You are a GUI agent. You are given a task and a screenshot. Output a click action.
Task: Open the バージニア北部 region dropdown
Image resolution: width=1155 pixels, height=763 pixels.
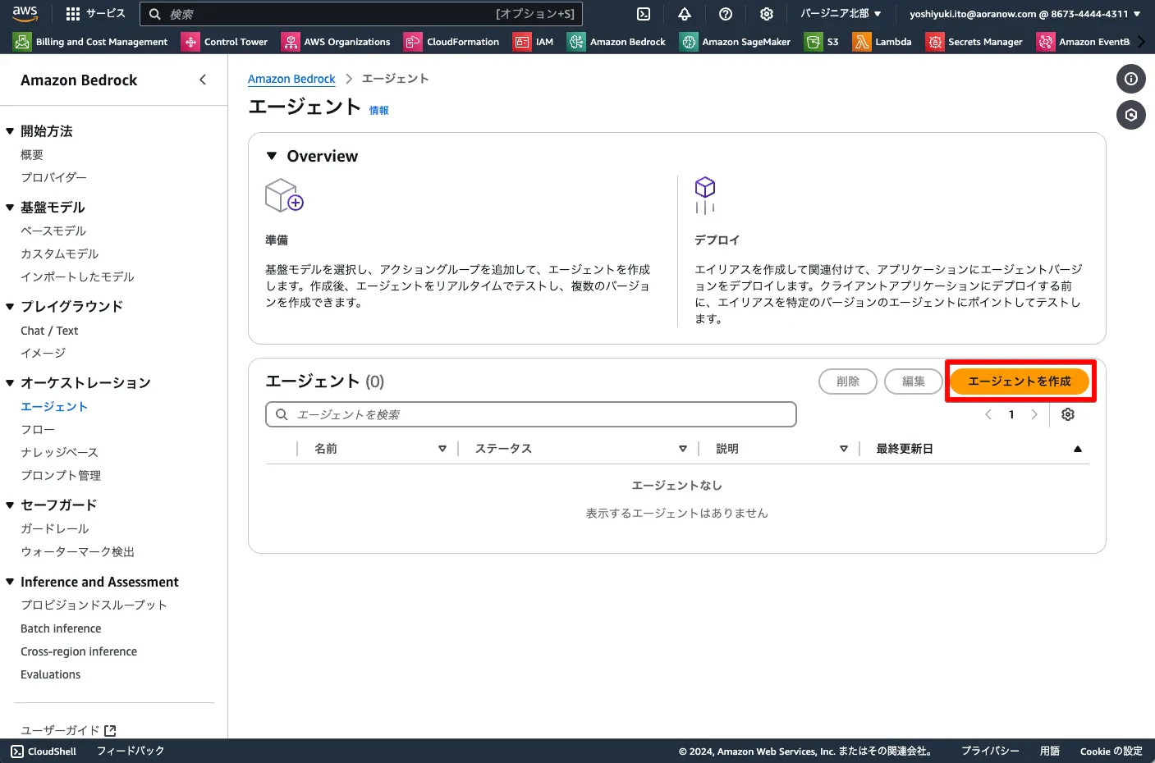pos(841,14)
